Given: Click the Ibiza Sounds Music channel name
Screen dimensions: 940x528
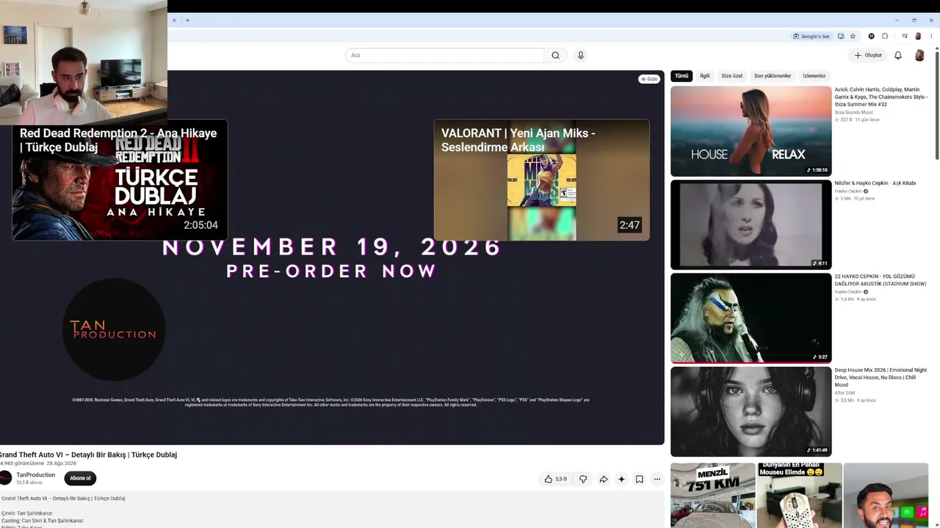Looking at the screenshot, I should [x=854, y=112].
